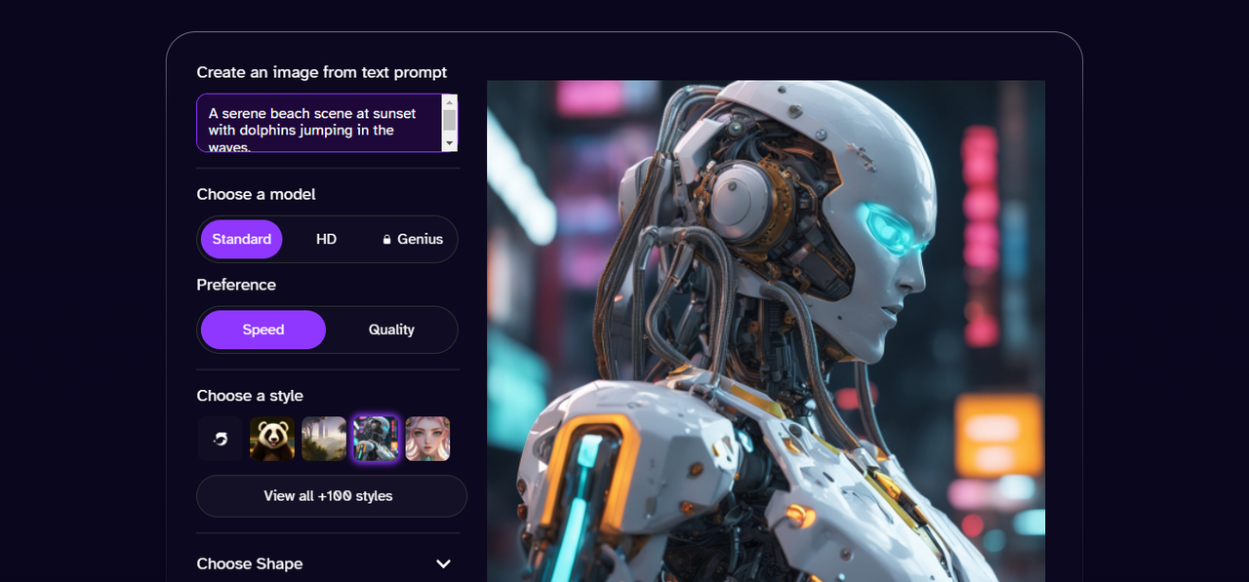Select the HD model
The width and height of the screenshot is (1249, 582).
327,239
